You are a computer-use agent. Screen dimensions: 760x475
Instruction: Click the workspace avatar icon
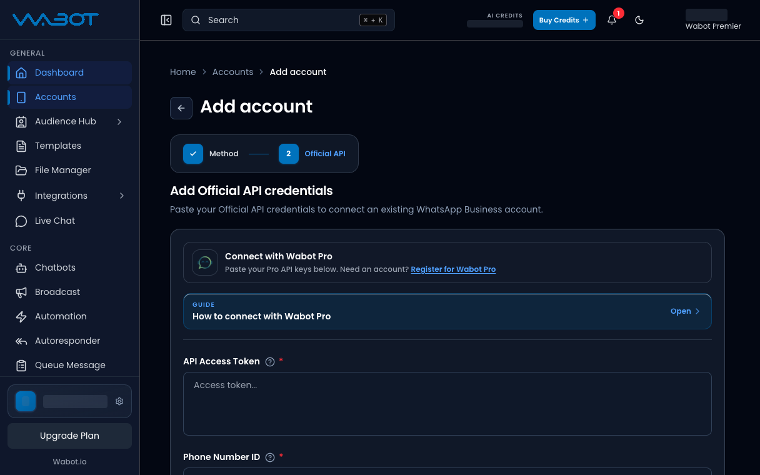[x=26, y=401]
